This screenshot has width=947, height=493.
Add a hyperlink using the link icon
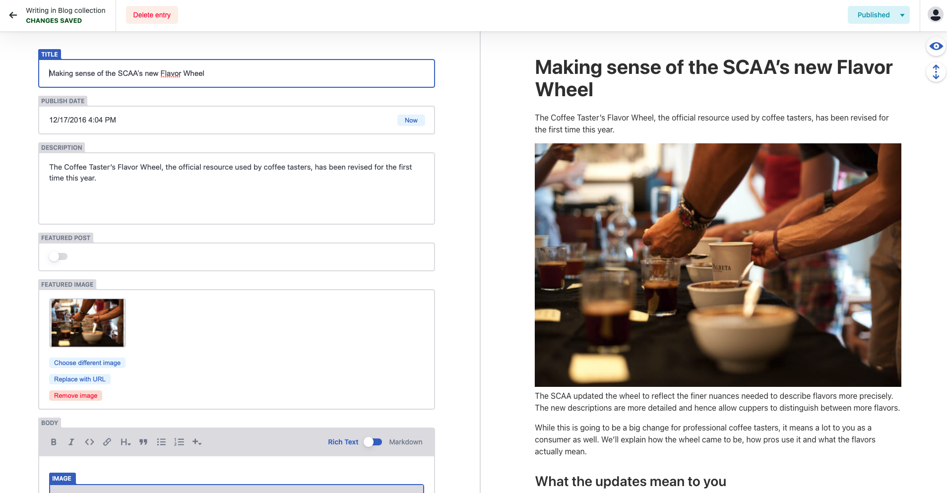point(107,442)
